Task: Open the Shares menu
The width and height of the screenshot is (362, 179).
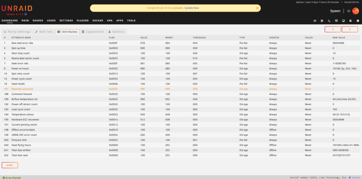Action: 38,21
